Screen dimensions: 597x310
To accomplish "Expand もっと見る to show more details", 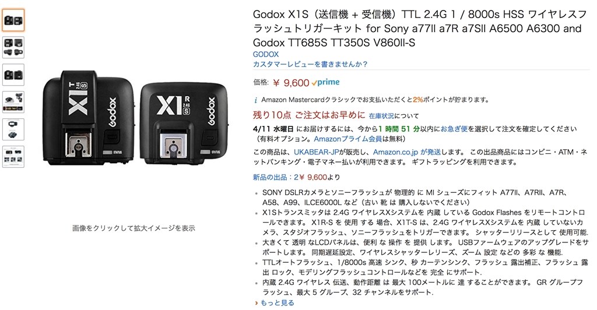I will 275,303.
